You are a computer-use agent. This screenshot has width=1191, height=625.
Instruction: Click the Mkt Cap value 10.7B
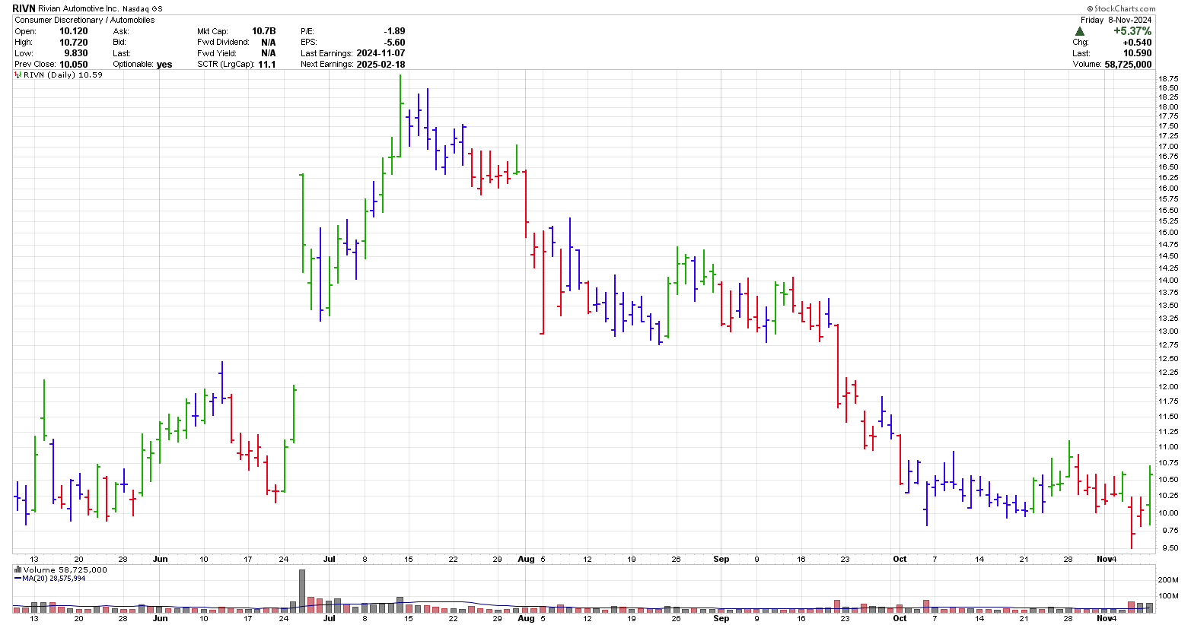point(264,31)
